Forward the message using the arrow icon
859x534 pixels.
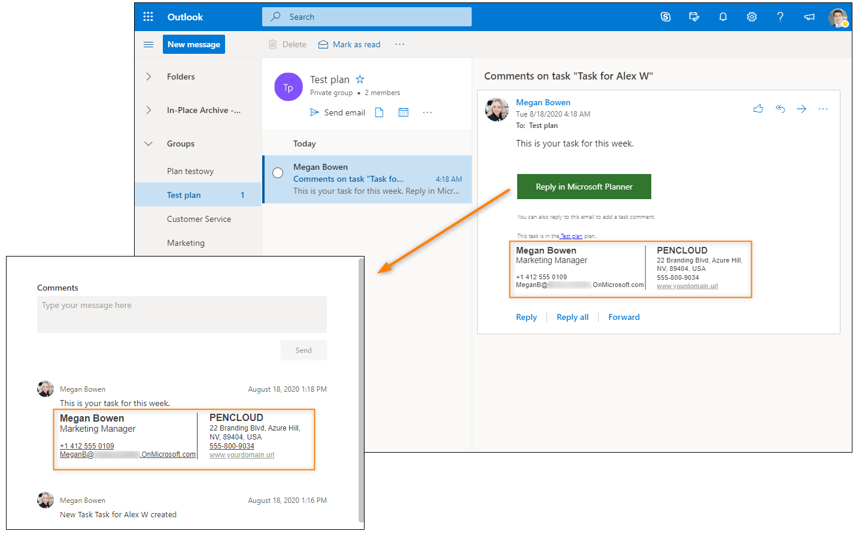(801, 108)
